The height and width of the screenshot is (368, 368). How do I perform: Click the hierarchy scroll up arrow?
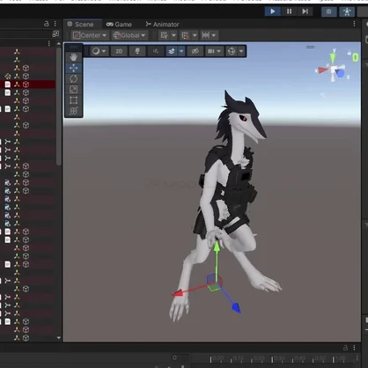[59, 44]
